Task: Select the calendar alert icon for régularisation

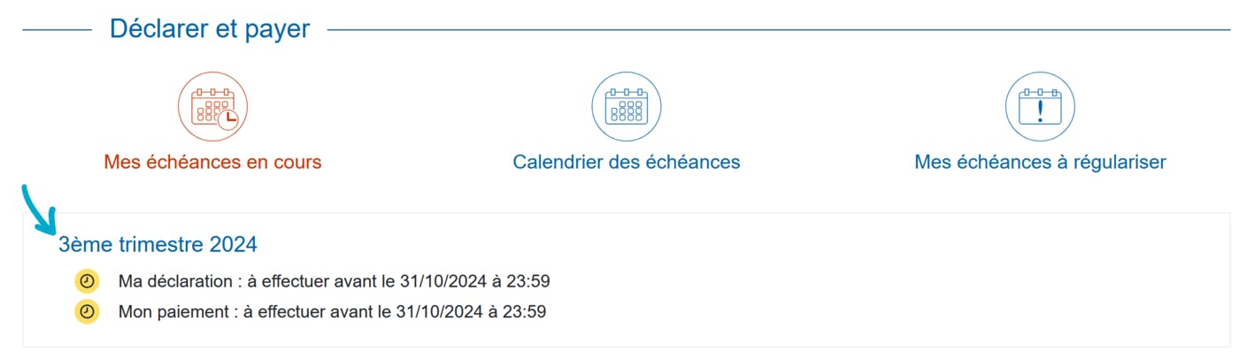Action: pyautogui.click(x=1040, y=107)
